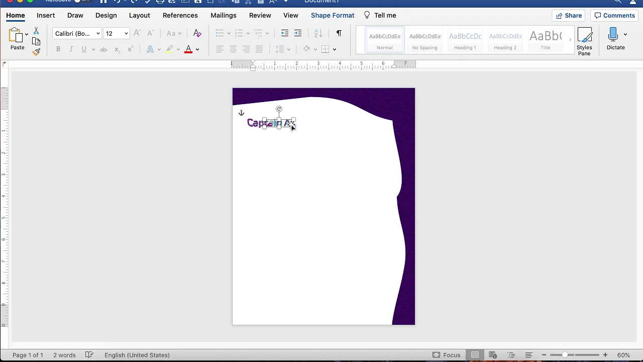Expand bullet list options arrow
Image resolution: width=643 pixels, height=362 pixels.
[229, 34]
